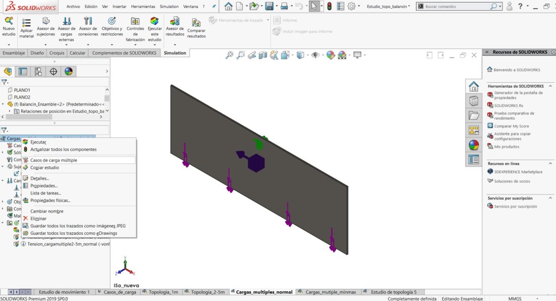This screenshot has width=556, height=301.
Task: Open Design Library icon in task pane
Action: coord(474,101)
